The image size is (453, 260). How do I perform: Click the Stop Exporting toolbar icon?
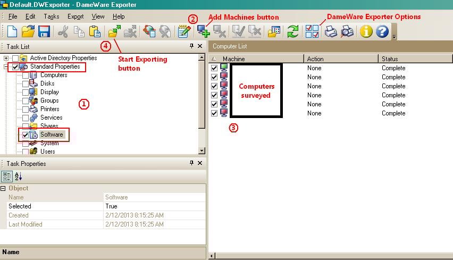130,31
